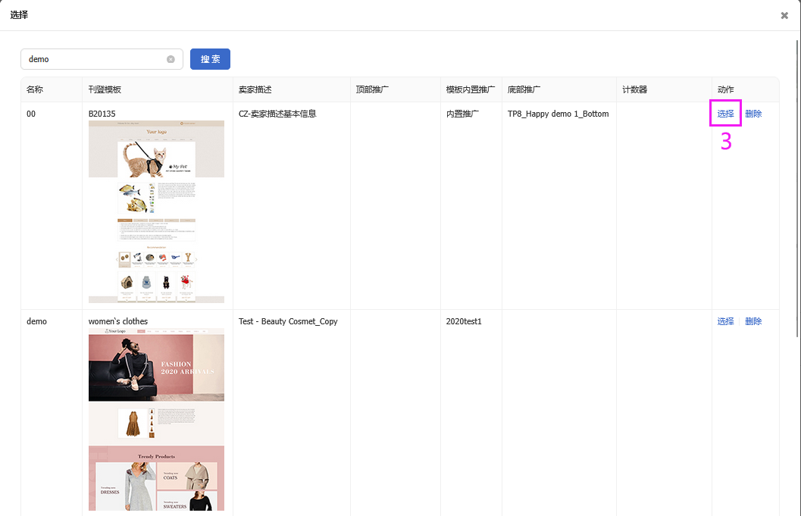Viewport: 801px width, 516px height.
Task: Click the TP8_Happy demo 1_Bottom cell
Action: coord(558,114)
